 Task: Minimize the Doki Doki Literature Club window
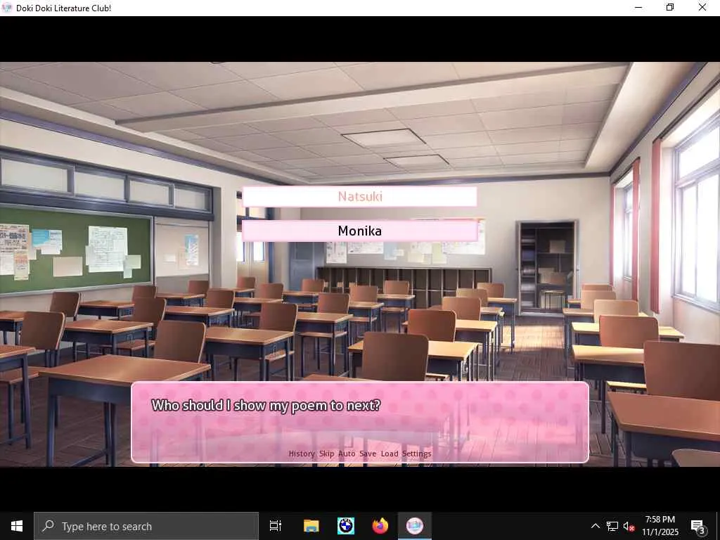tap(638, 8)
